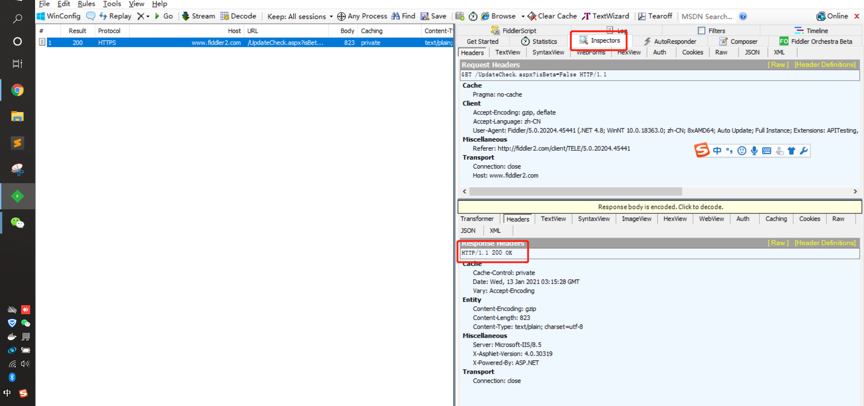Expand the Browse dropdown arrow
The width and height of the screenshot is (864, 406).
coord(523,16)
